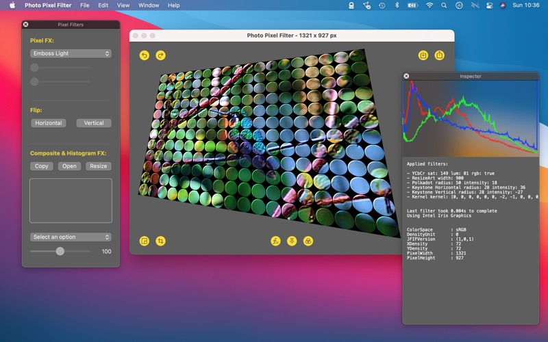Open the Apple menu
This screenshot has height=342, width=548.
[12, 5]
